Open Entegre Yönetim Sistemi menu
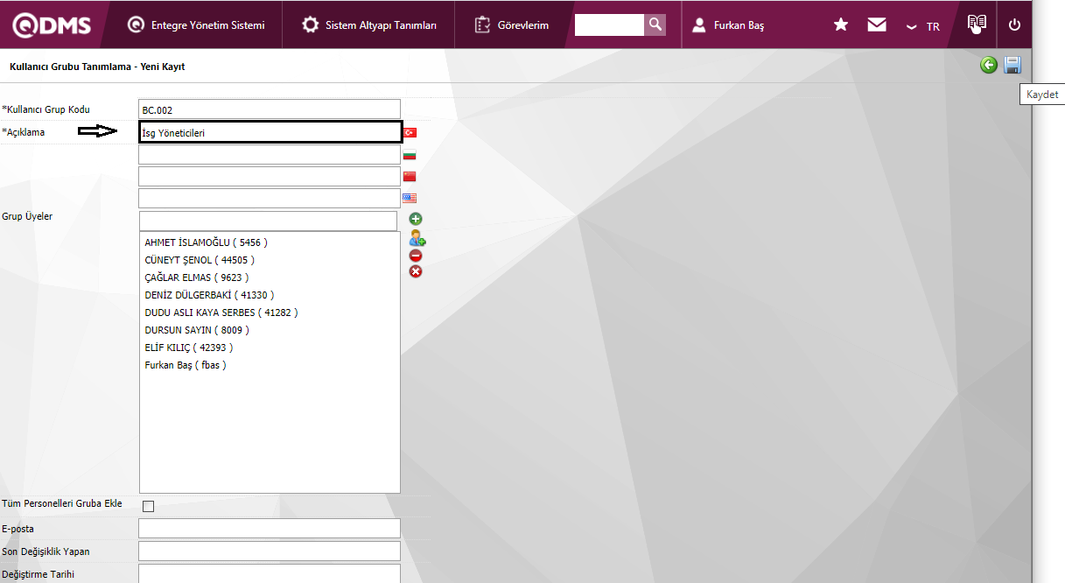 [196, 25]
